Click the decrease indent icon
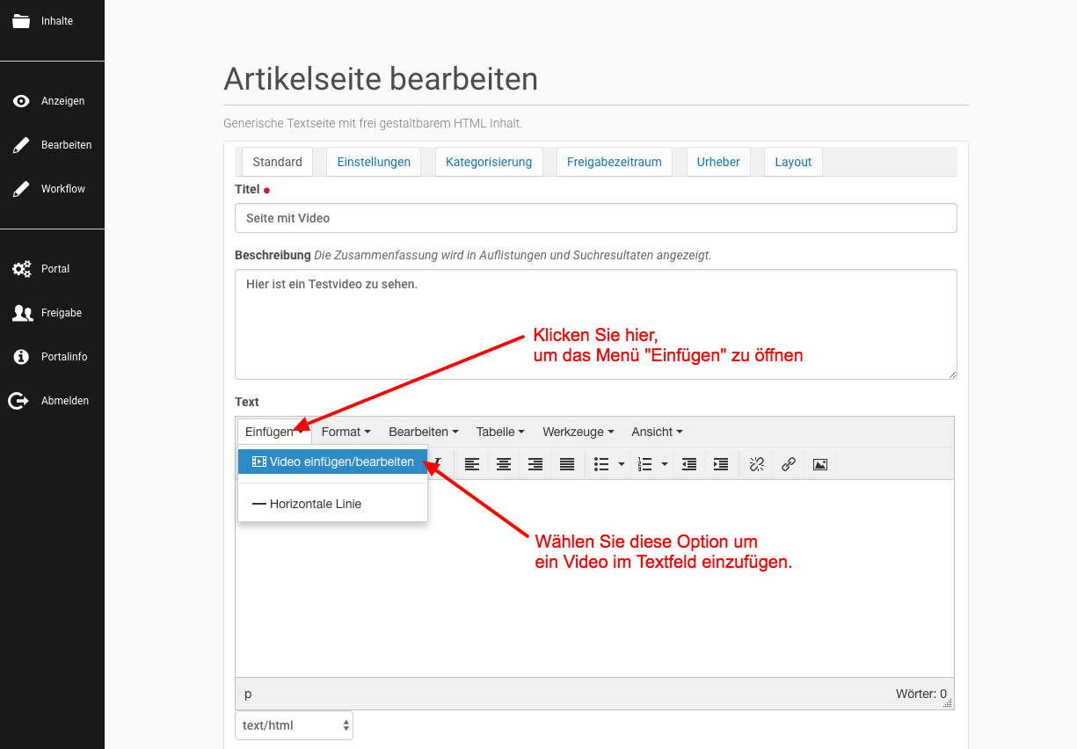 [689, 464]
